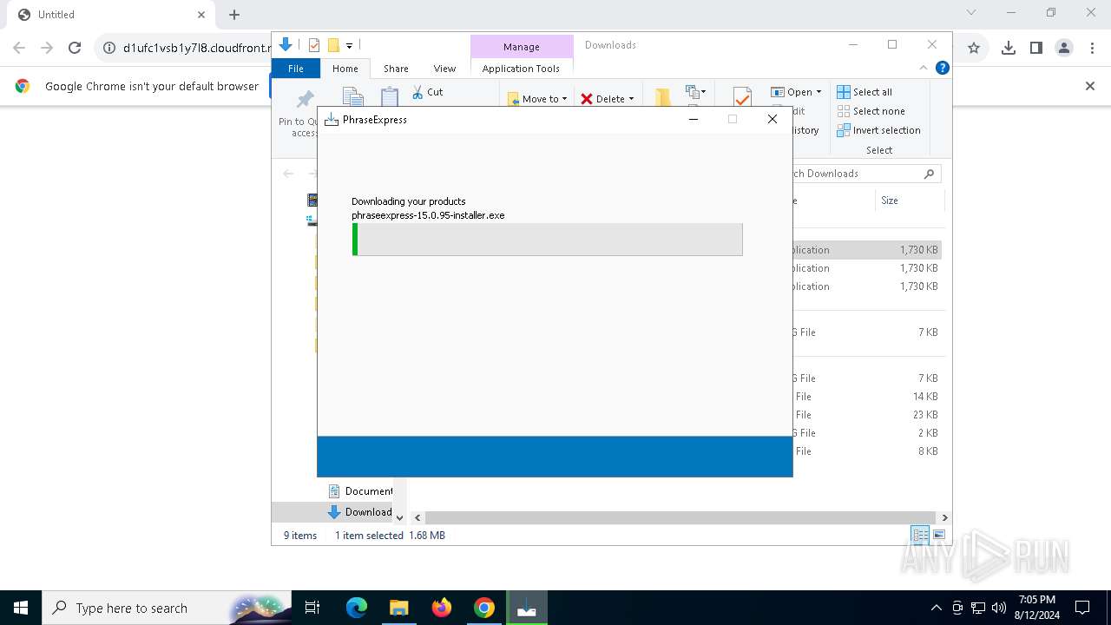1111x625 pixels.
Task: Bookmark this page with the star icon
Action: (974, 49)
